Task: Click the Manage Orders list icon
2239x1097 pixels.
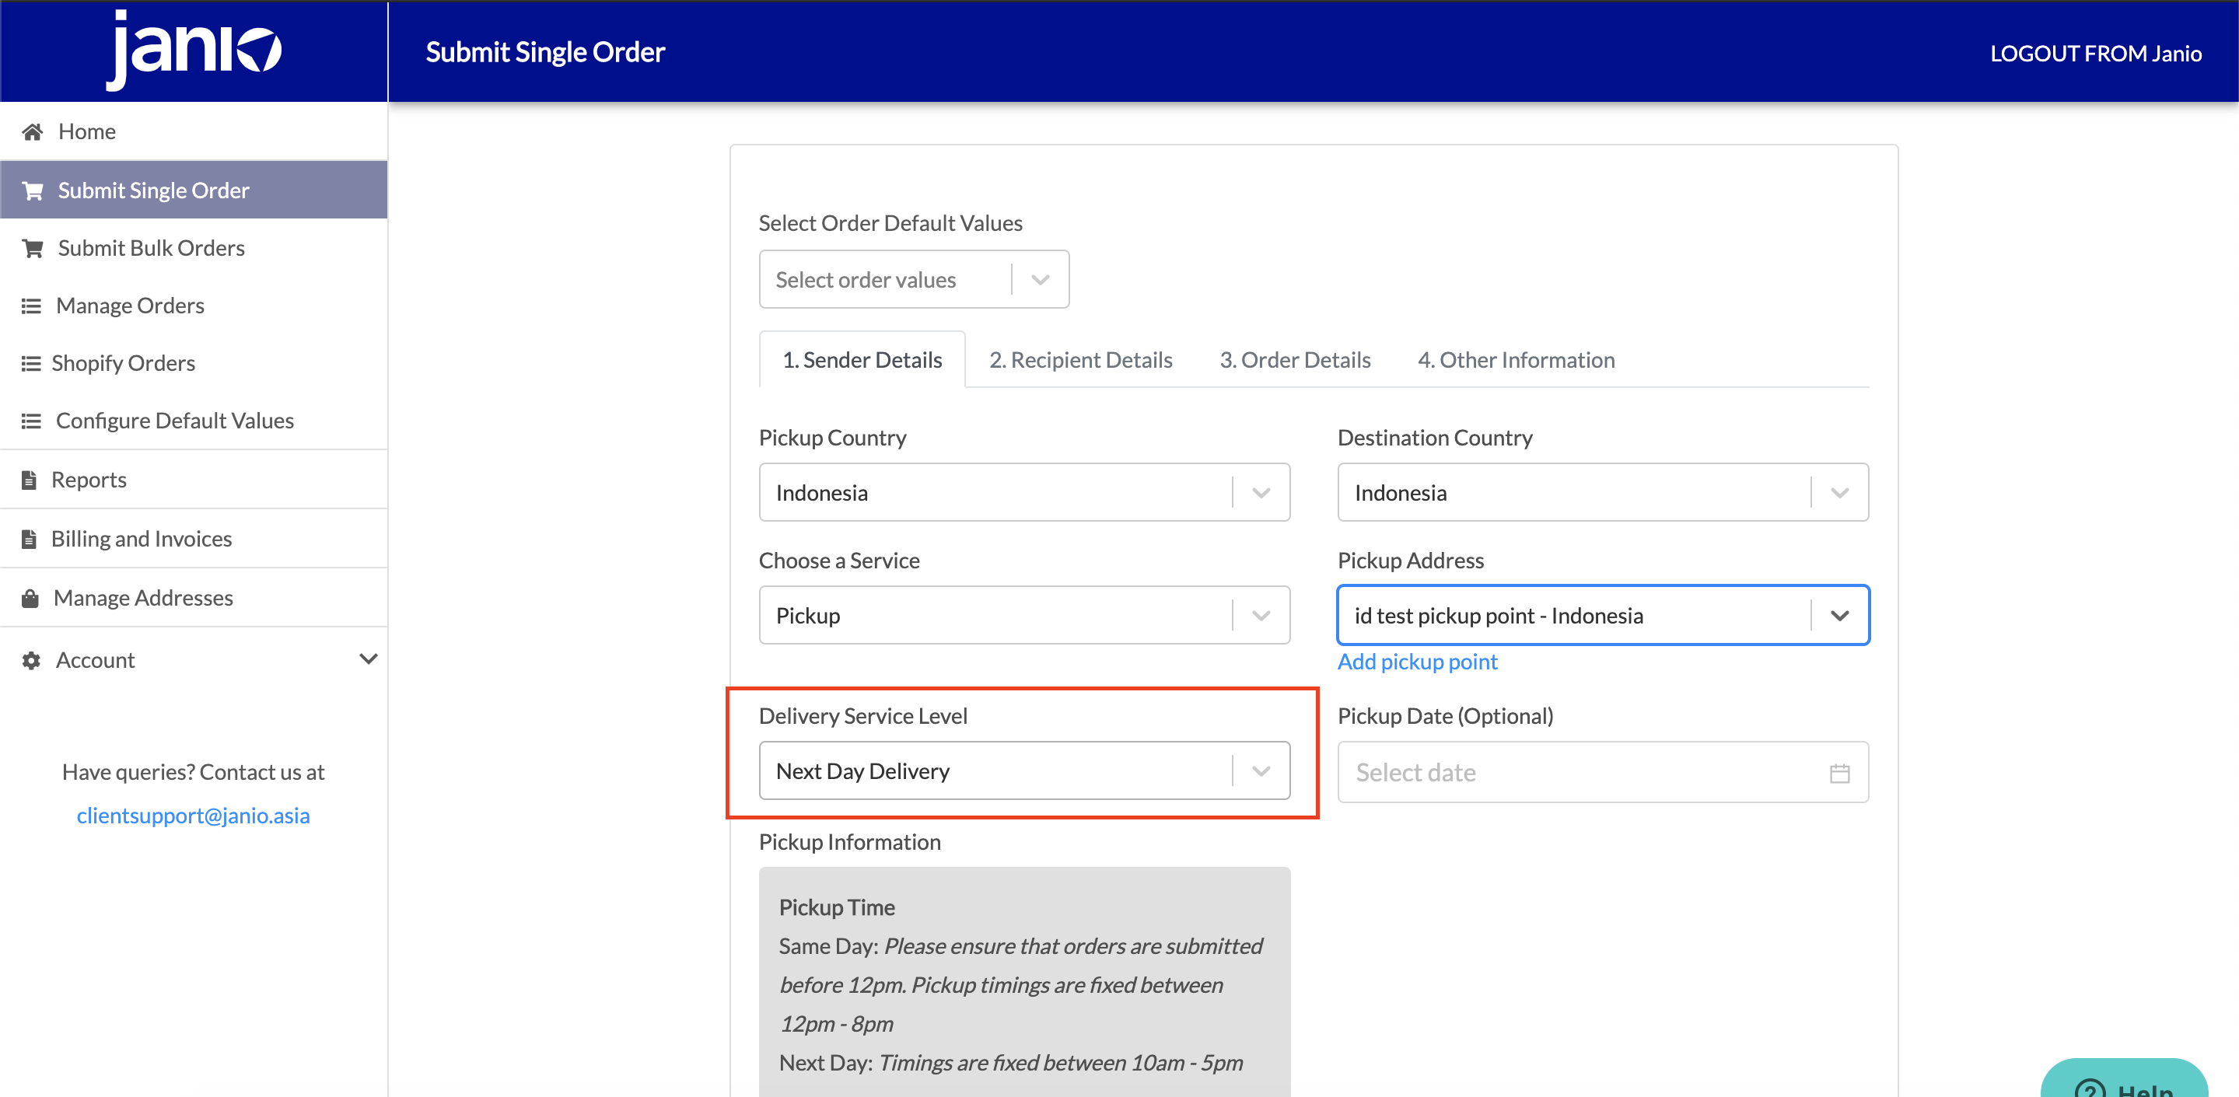Action: click(31, 306)
